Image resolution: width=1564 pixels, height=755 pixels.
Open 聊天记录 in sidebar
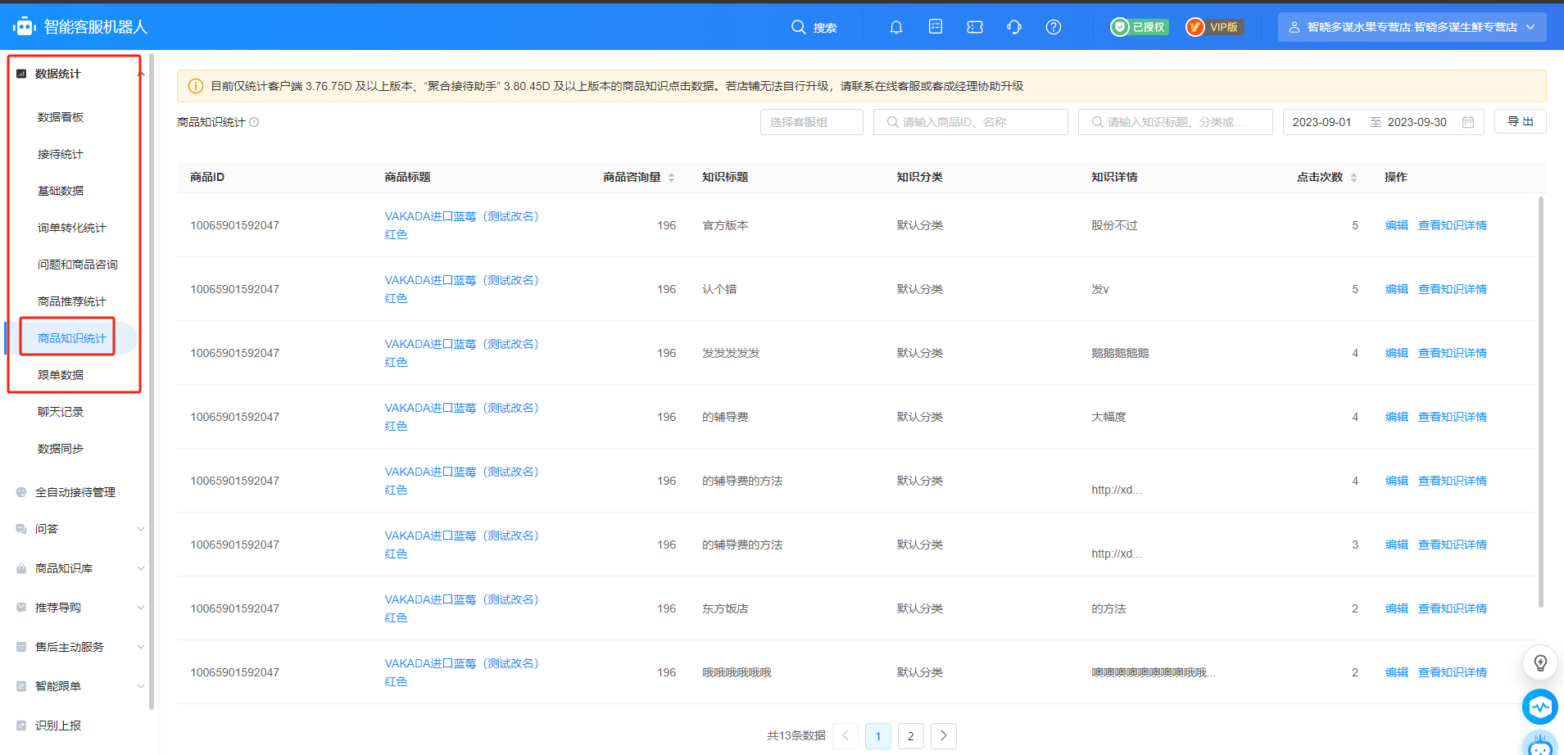[x=61, y=412]
